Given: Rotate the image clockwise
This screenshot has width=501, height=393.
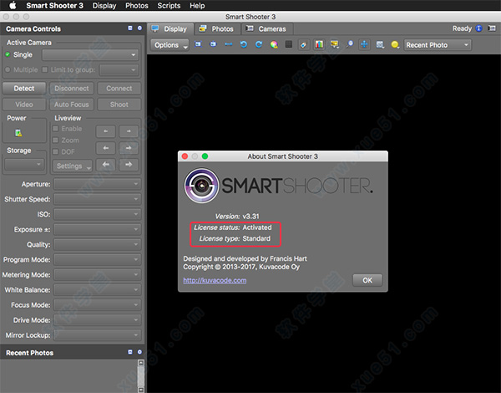Looking at the screenshot, I should coord(259,44).
